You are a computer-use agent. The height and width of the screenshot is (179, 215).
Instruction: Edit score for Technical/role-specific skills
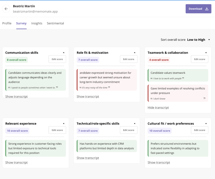(x=129, y=130)
